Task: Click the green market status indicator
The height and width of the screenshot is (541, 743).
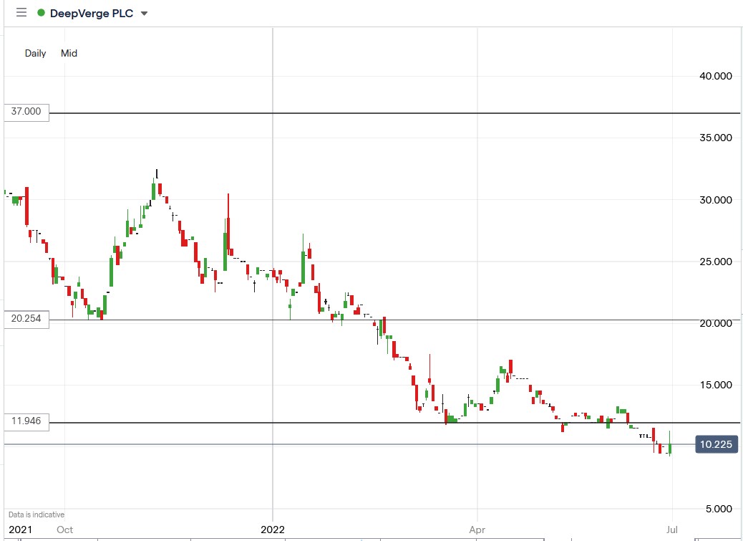Action: pyautogui.click(x=42, y=12)
